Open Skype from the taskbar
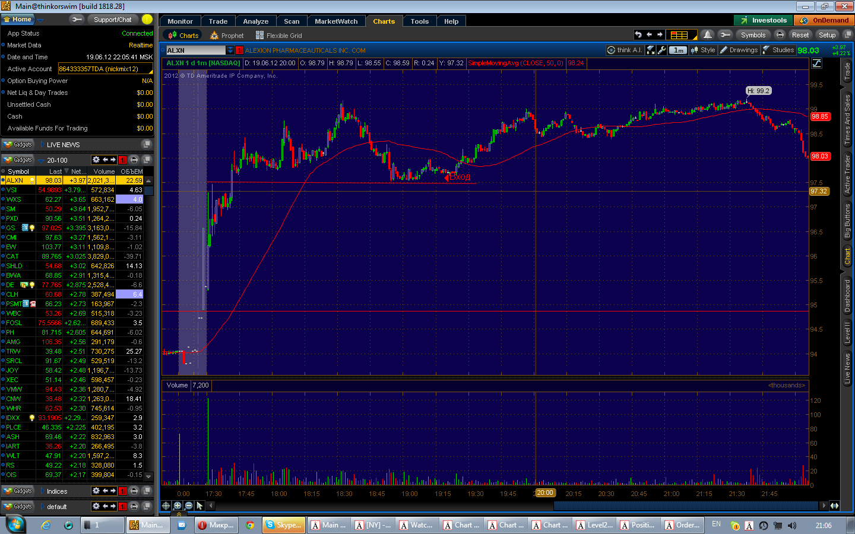855x534 pixels. [284, 525]
